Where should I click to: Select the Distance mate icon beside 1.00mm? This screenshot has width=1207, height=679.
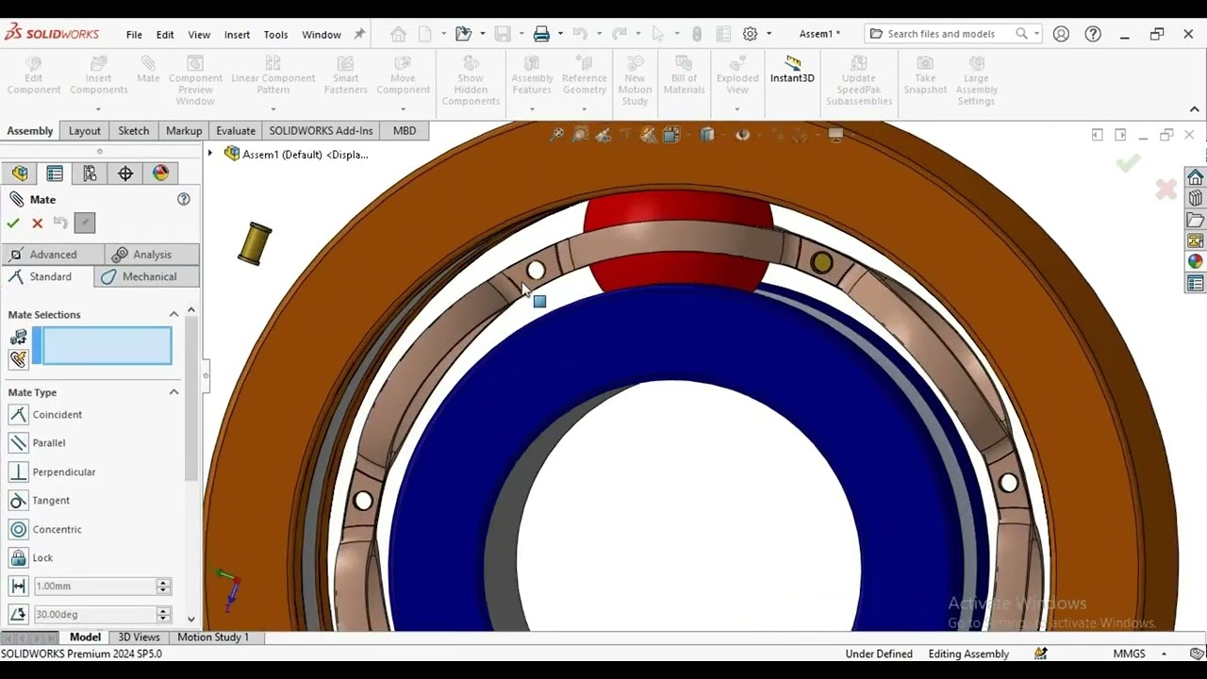point(18,587)
